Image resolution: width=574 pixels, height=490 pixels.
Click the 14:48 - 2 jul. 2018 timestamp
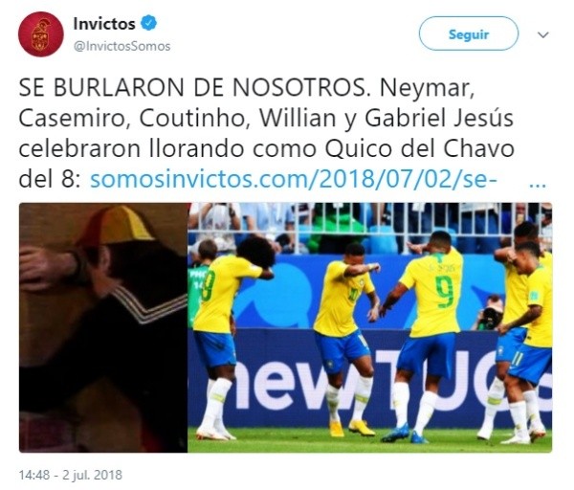point(71,475)
